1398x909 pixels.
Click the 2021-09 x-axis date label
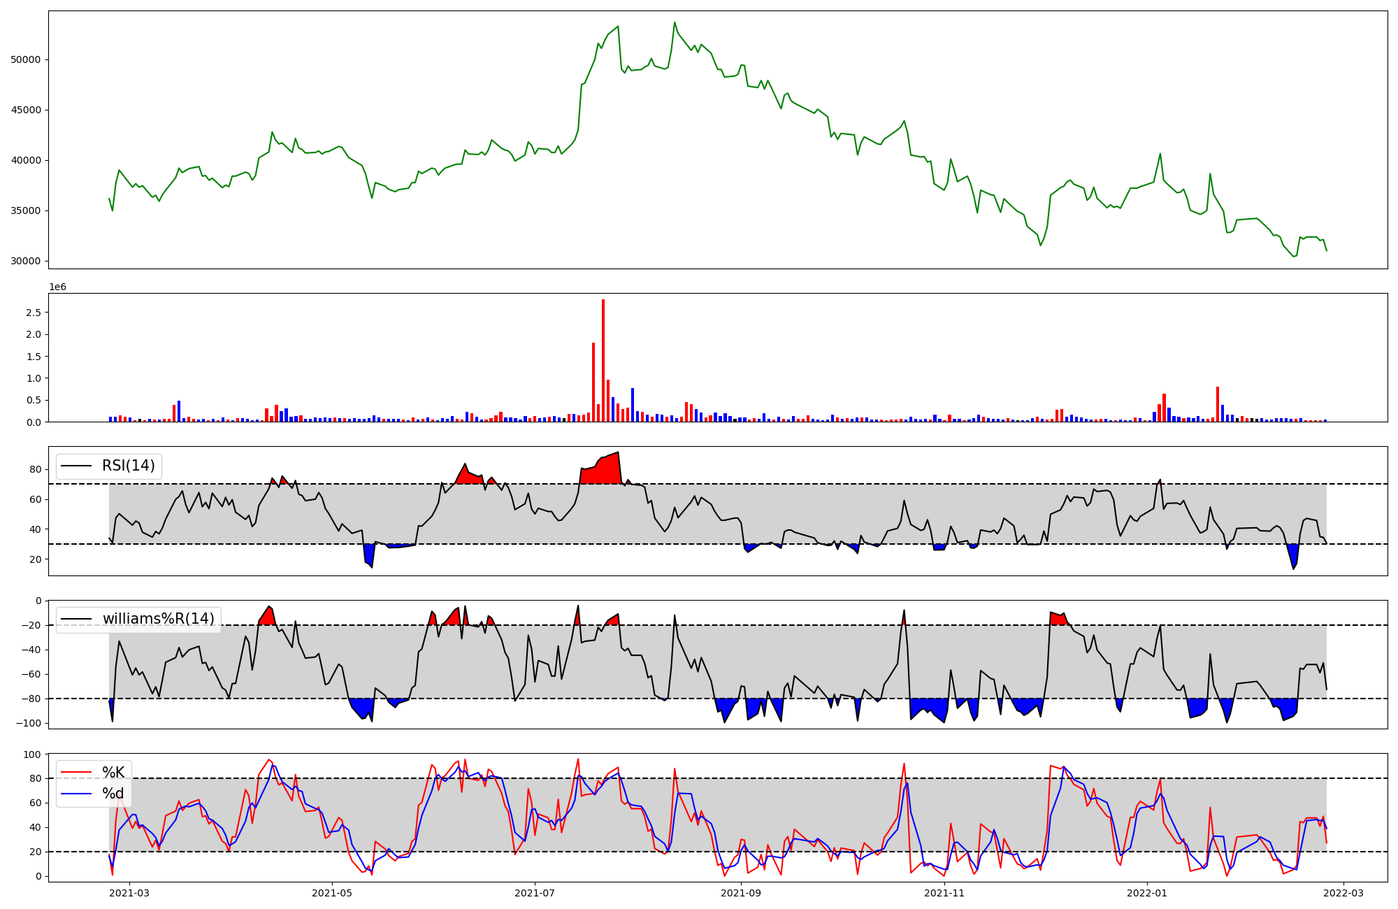pyautogui.click(x=741, y=892)
